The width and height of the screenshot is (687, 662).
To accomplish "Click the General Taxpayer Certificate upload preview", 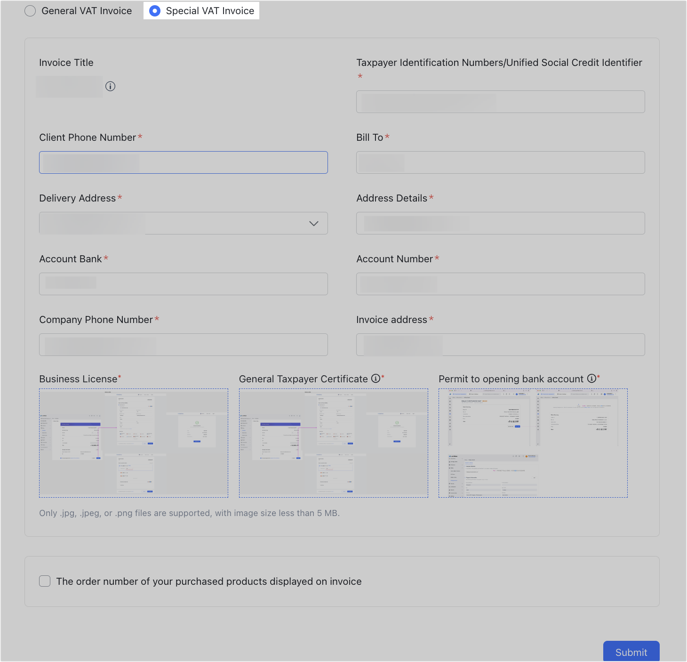I will (334, 443).
